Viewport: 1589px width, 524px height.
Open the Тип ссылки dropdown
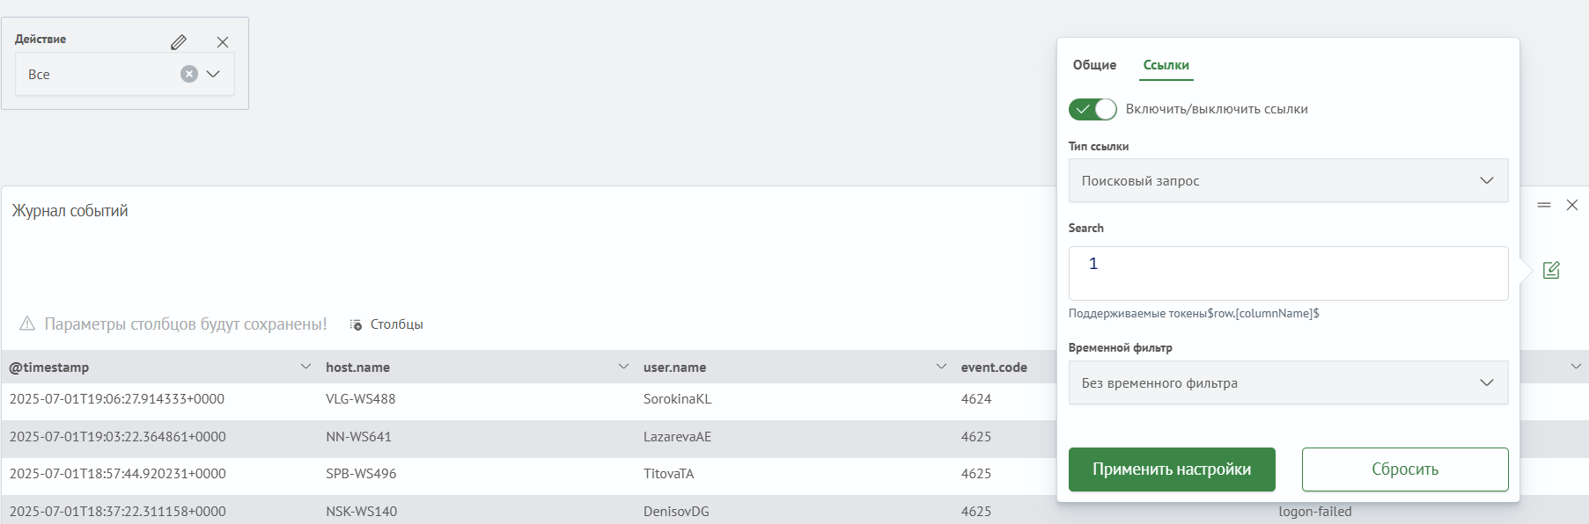[x=1288, y=180]
